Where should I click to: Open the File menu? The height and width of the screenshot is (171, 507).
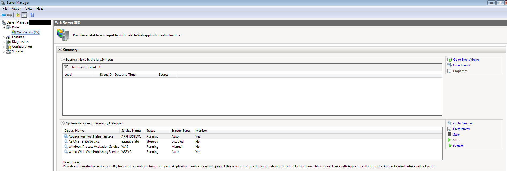5,9
